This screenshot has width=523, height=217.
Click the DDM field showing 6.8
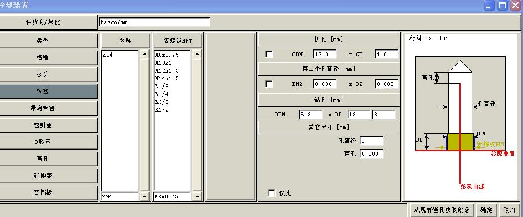[311, 114]
